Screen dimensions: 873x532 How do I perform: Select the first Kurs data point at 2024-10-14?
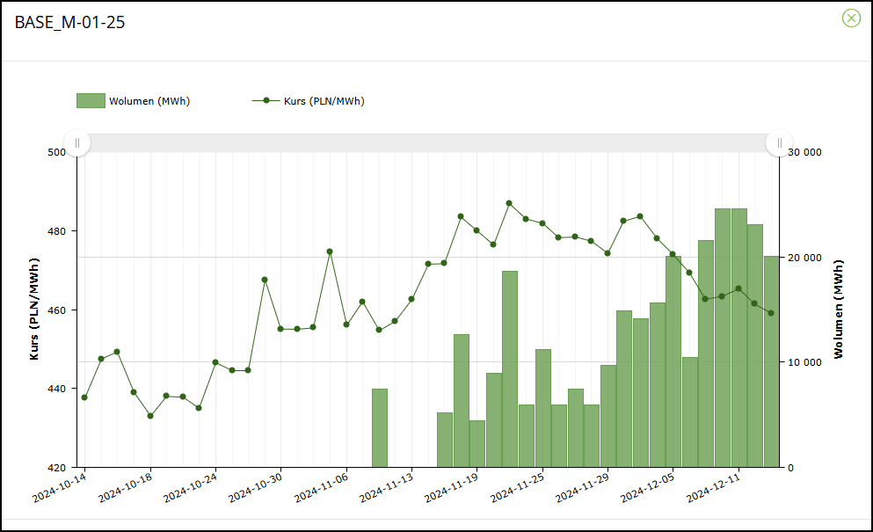point(84,397)
